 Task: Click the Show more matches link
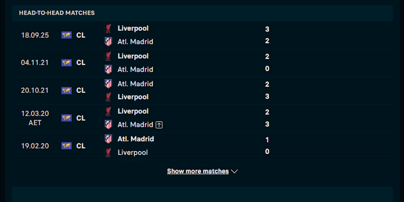pyautogui.click(x=197, y=171)
